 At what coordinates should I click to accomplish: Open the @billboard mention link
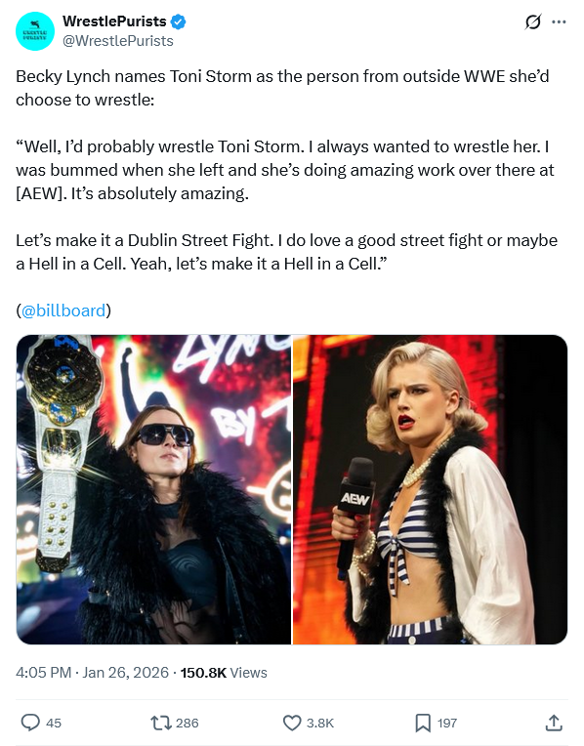[x=63, y=311]
